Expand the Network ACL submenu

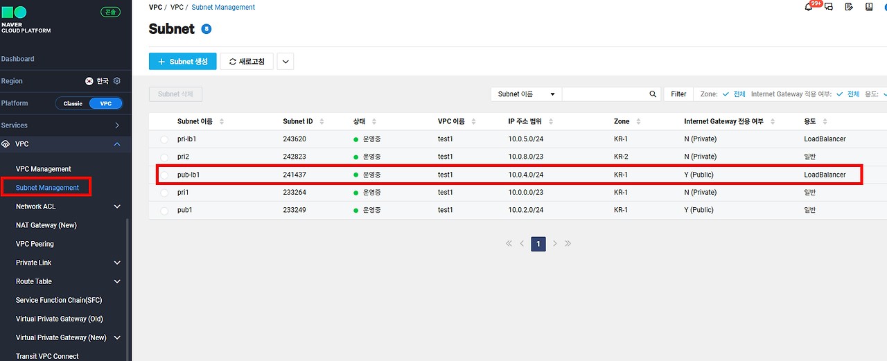pyautogui.click(x=117, y=206)
